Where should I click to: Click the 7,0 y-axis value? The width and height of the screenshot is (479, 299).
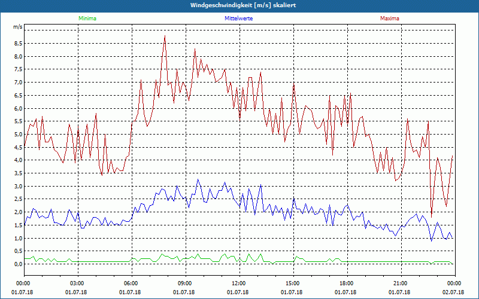19,83
